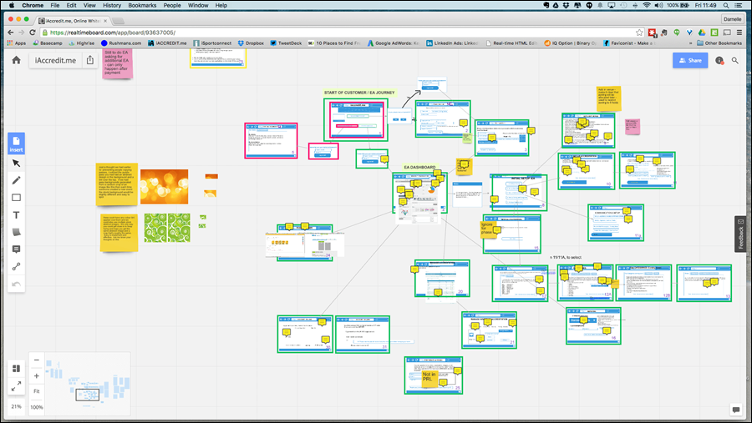Select the sticky note tool
Viewport: 752px width, 423px height.
16,232
